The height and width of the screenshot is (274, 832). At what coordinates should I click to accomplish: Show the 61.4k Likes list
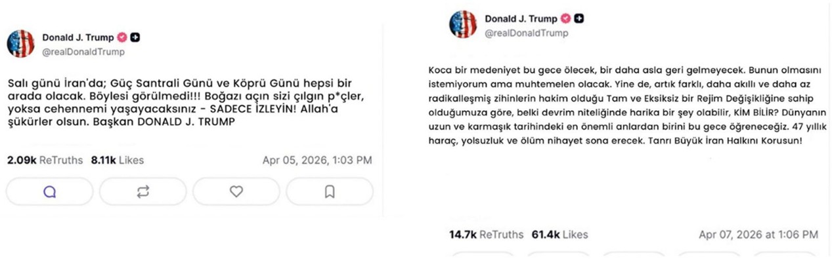click(561, 234)
